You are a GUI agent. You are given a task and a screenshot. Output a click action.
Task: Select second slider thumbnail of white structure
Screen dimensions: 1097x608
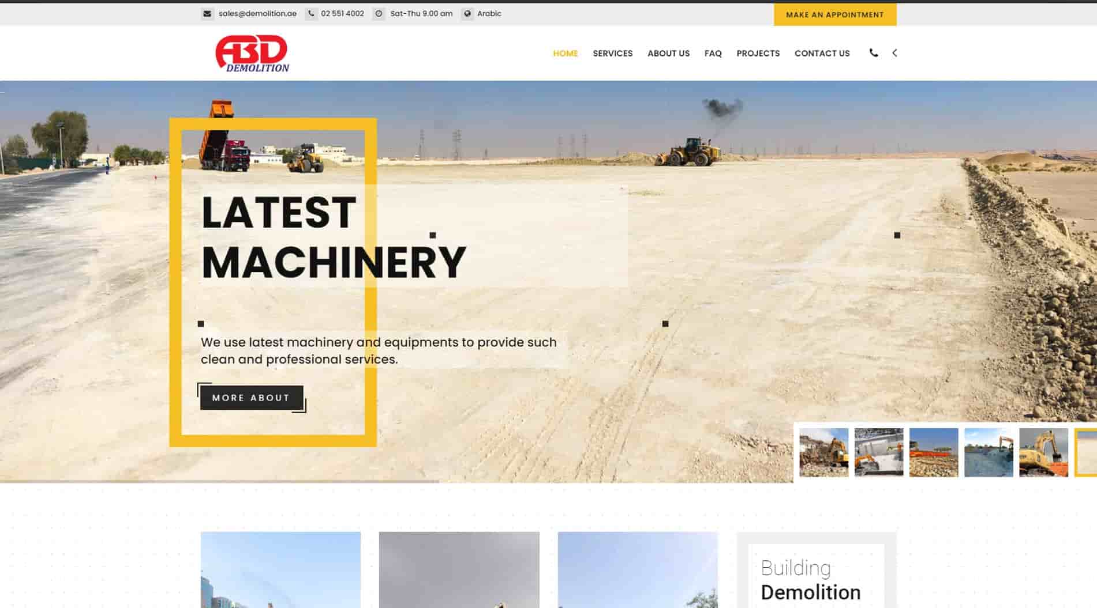click(878, 452)
